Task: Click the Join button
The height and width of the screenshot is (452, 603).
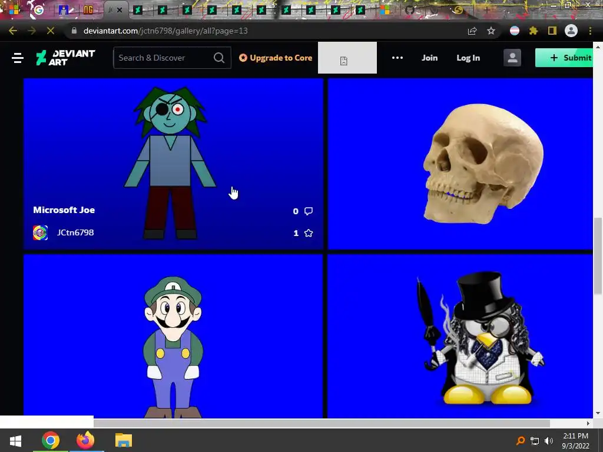Action: [429, 58]
